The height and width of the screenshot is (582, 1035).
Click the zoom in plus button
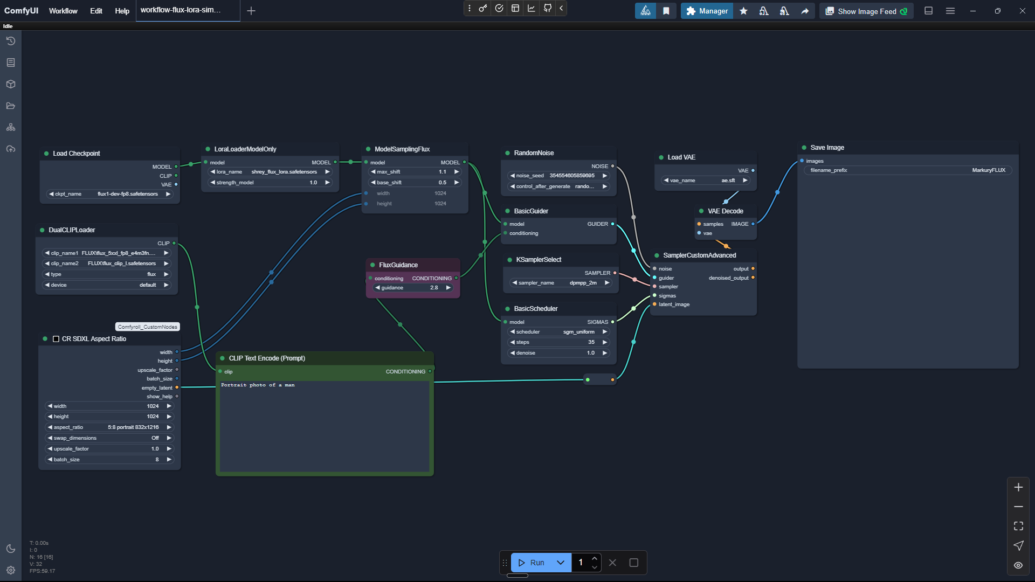pyautogui.click(x=1018, y=487)
